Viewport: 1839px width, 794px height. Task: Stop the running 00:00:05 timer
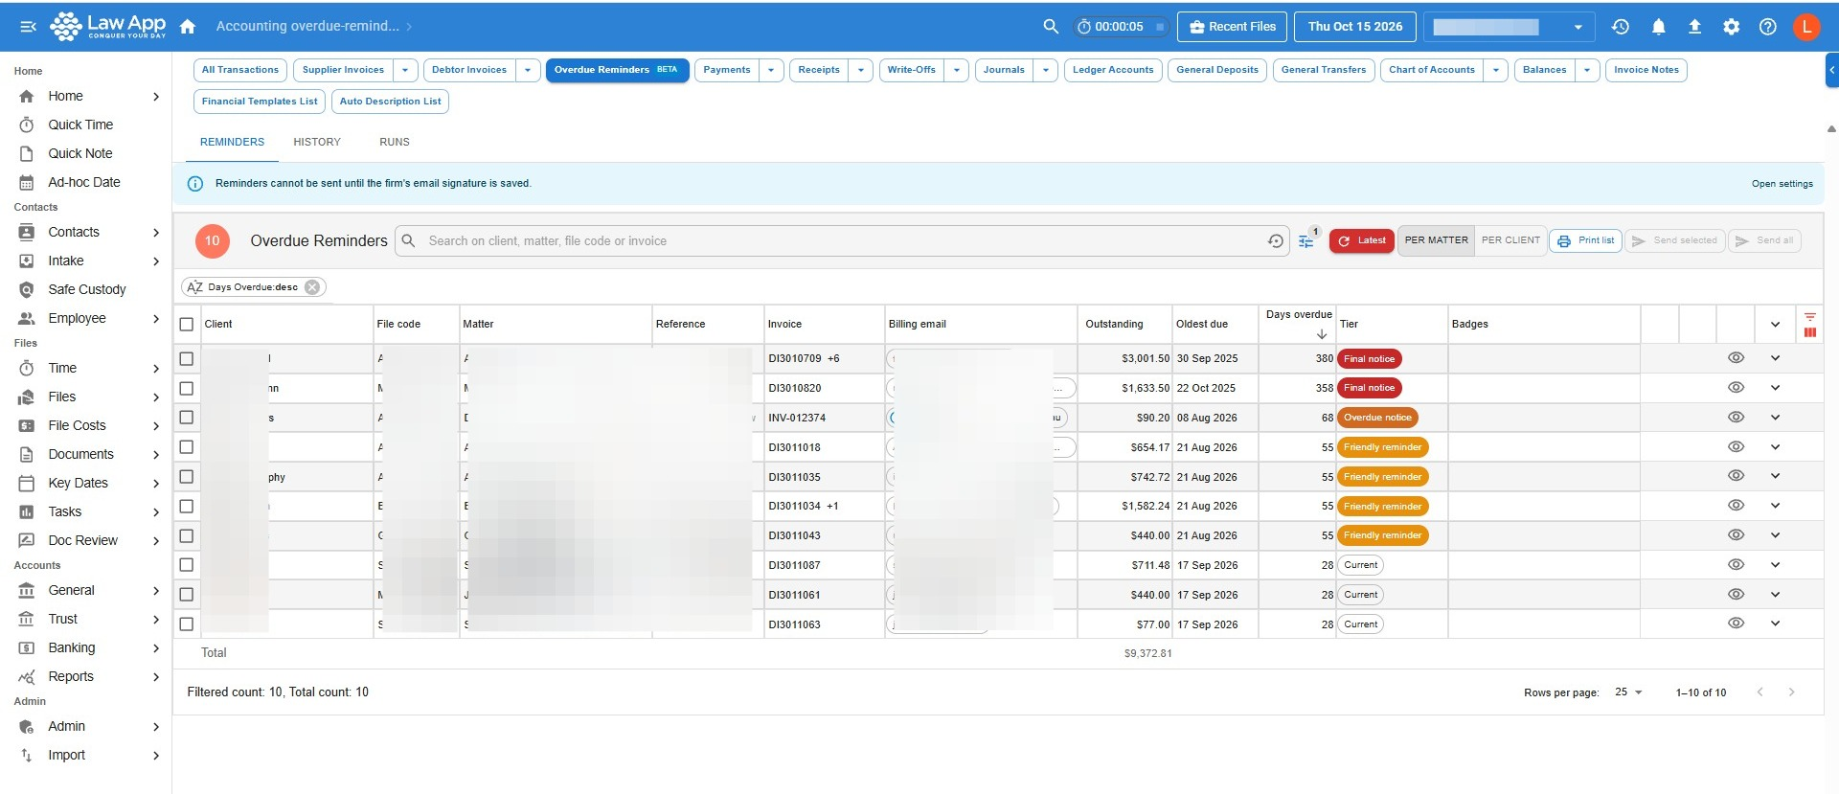tap(1159, 27)
